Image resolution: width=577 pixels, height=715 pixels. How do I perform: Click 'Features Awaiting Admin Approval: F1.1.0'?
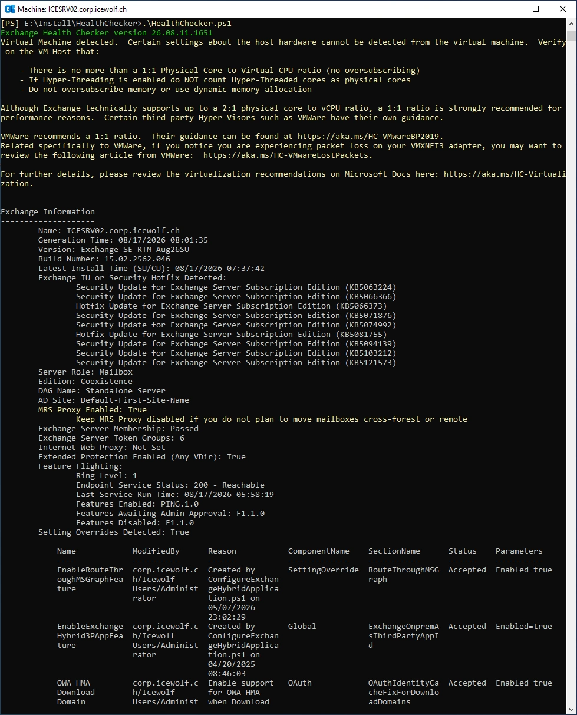pos(170,514)
